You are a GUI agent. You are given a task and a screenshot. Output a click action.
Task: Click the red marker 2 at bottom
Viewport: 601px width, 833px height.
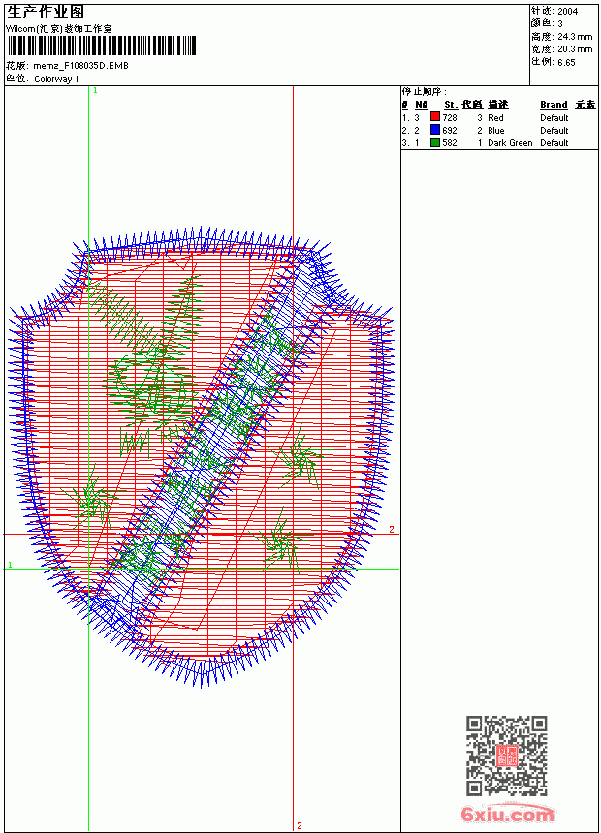[300, 825]
